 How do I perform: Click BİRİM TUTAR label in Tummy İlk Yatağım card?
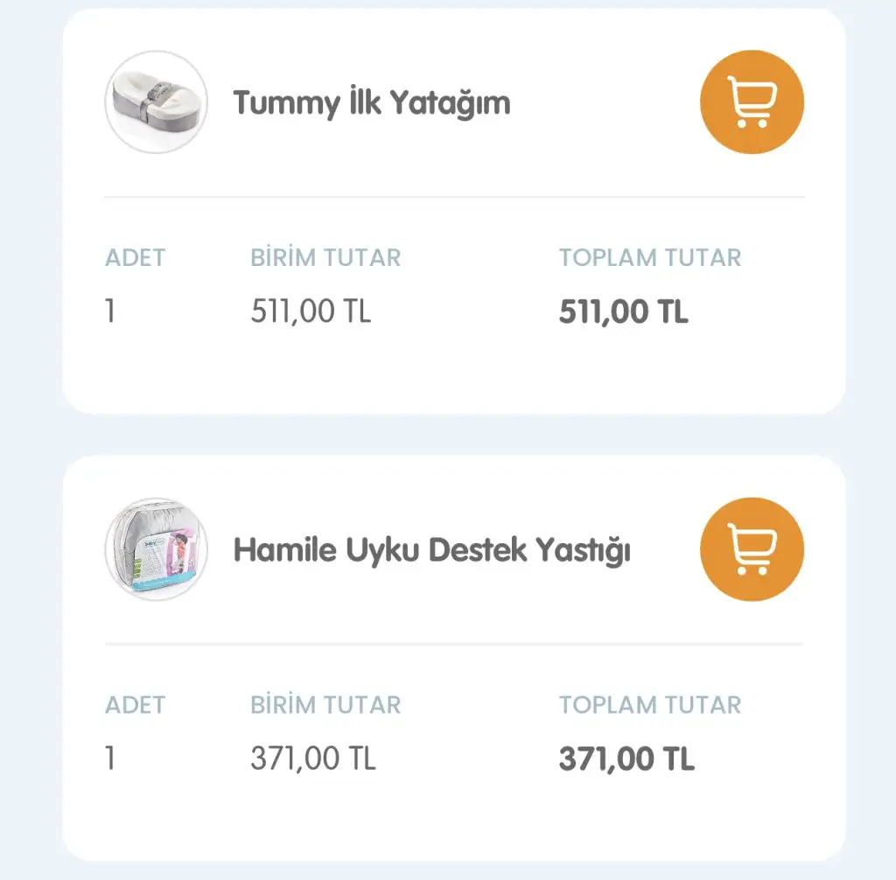click(x=325, y=258)
